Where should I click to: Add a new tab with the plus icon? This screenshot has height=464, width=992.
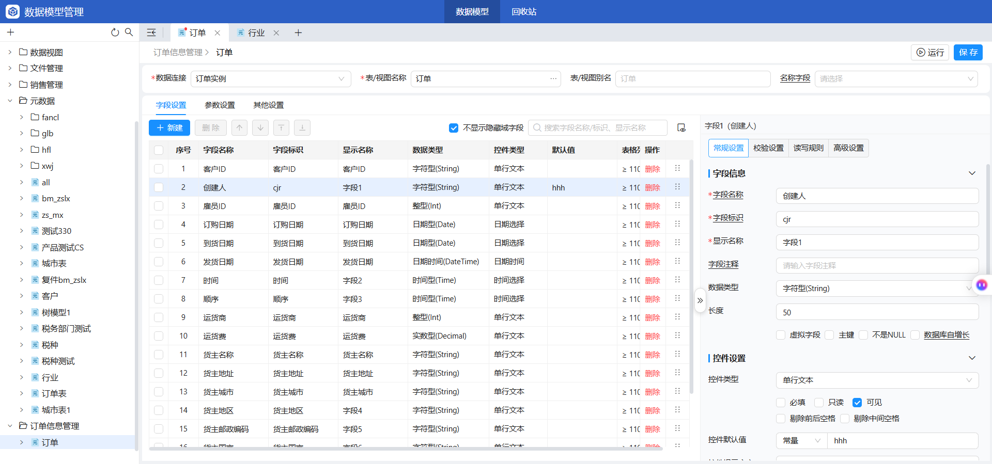coord(298,33)
